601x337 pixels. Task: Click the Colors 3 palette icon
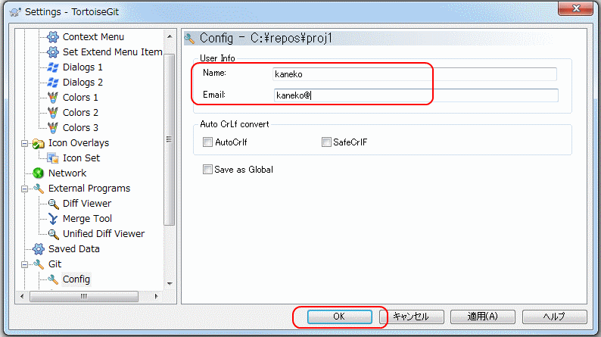coord(52,128)
